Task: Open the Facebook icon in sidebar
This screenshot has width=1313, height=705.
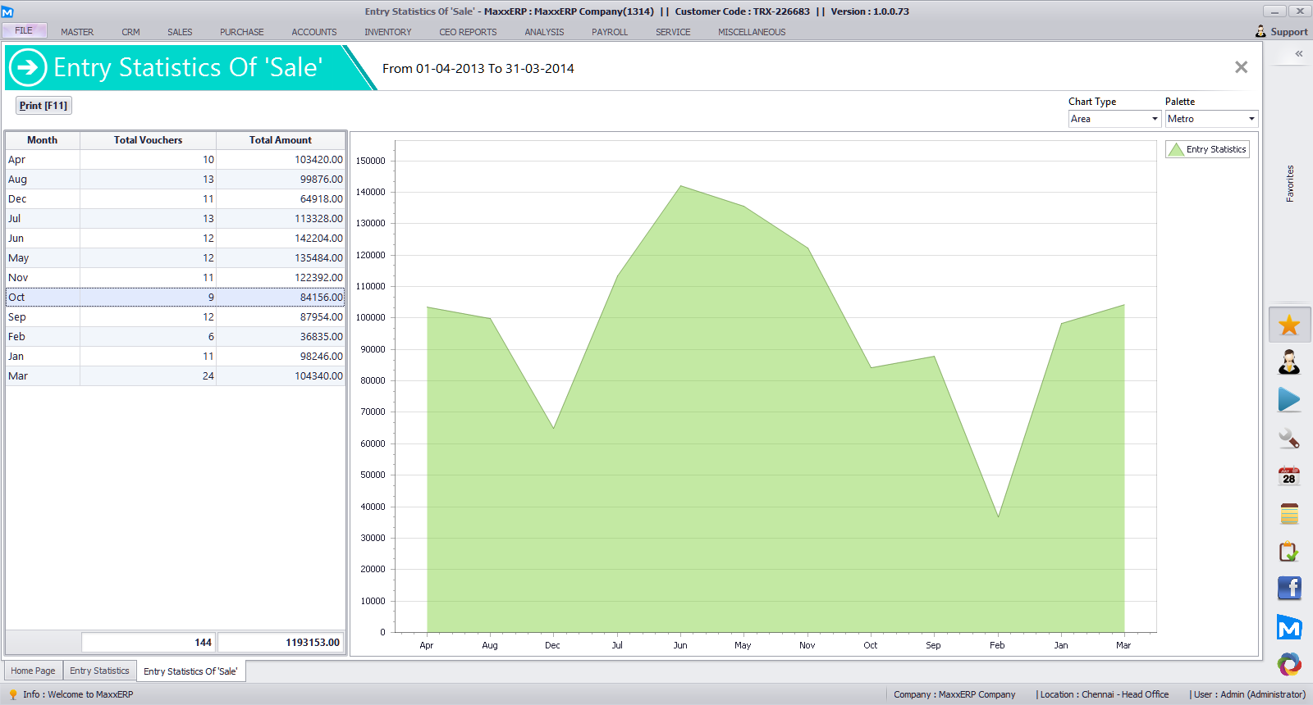Action: (x=1289, y=588)
